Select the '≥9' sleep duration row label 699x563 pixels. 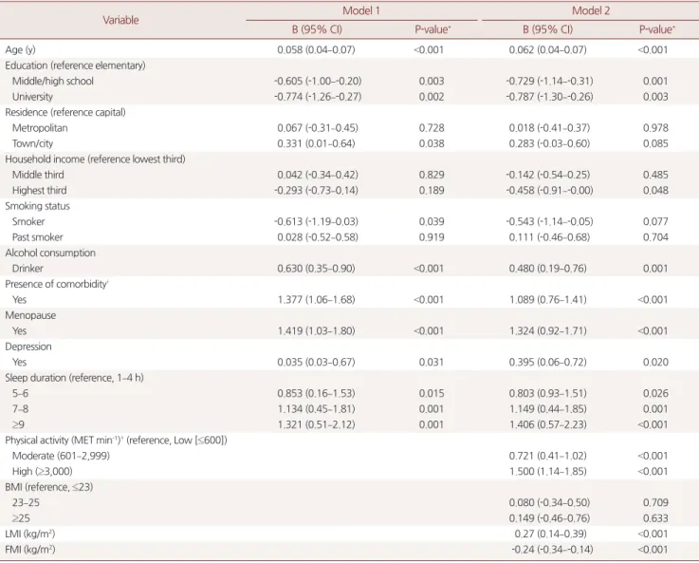[x=18, y=424]
